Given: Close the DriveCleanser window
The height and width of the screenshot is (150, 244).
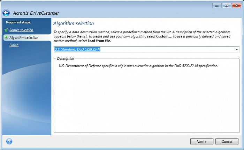Looking at the screenshot, I should coord(236,6).
